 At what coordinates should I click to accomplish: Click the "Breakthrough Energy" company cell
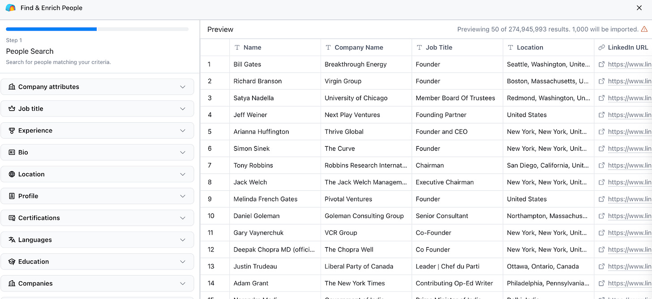point(366,64)
